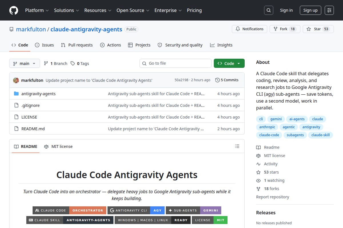Click the Sign in link

point(286,10)
